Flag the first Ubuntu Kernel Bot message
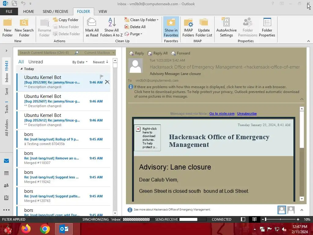Viewport: 313px width, 235px height. click(x=101, y=76)
